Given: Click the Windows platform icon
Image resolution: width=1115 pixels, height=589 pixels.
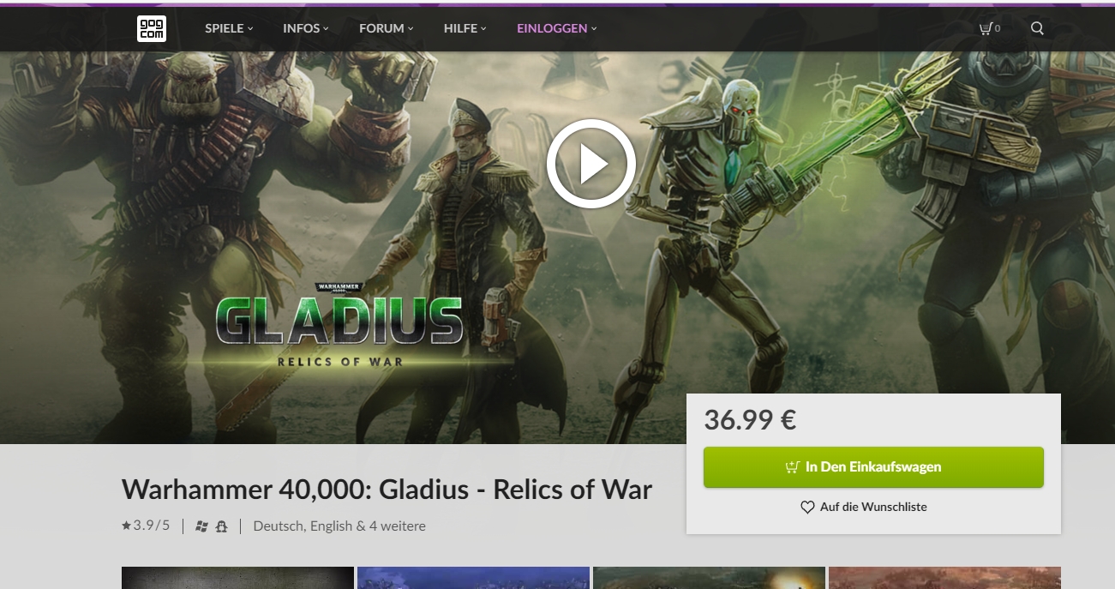Looking at the screenshot, I should pos(202,526).
